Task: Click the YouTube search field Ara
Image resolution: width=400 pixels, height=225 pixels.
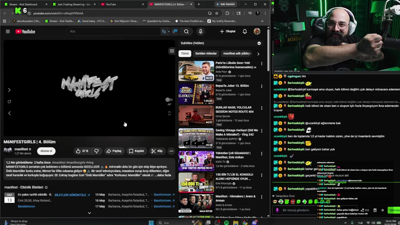Action: click(x=114, y=31)
